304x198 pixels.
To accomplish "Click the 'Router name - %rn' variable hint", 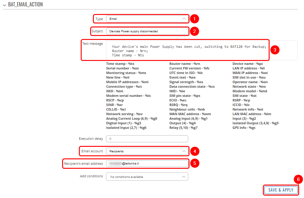I will (185, 64).
